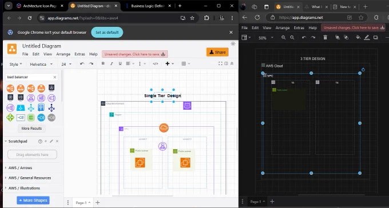This screenshot has height=208, width=389.
Task: Delete selection with trash icon in Edge
Action: point(326,38)
